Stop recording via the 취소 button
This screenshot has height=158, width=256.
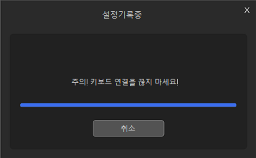pos(128,129)
